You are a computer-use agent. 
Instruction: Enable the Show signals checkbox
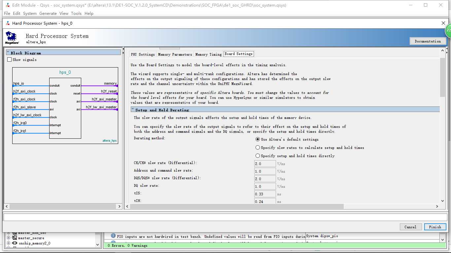pyautogui.click(x=9, y=60)
